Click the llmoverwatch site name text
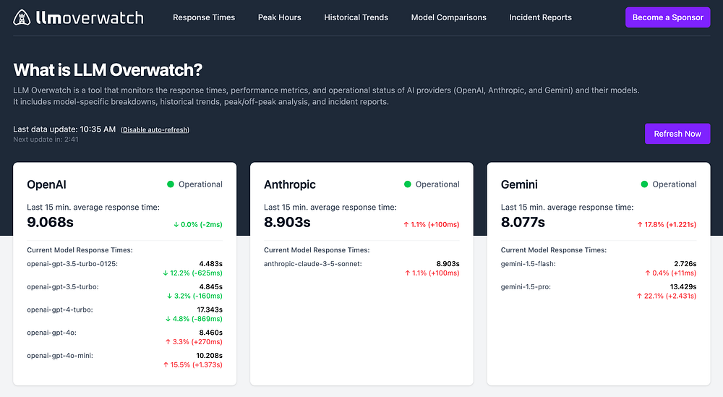Viewport: 723px width, 397px height. [90, 17]
